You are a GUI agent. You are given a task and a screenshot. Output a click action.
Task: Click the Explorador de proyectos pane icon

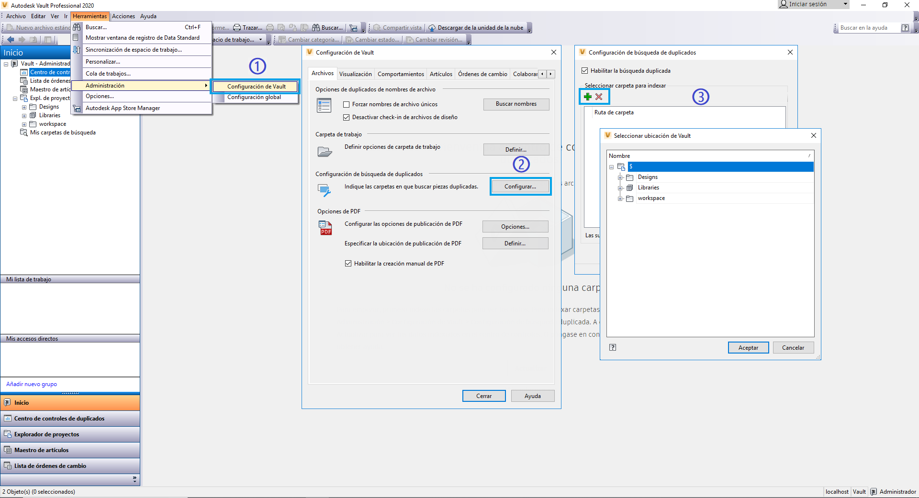pos(8,434)
